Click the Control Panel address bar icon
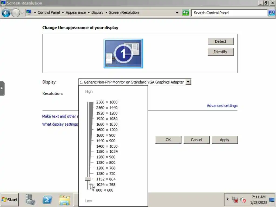The image size is (276, 207). click(x=29, y=12)
